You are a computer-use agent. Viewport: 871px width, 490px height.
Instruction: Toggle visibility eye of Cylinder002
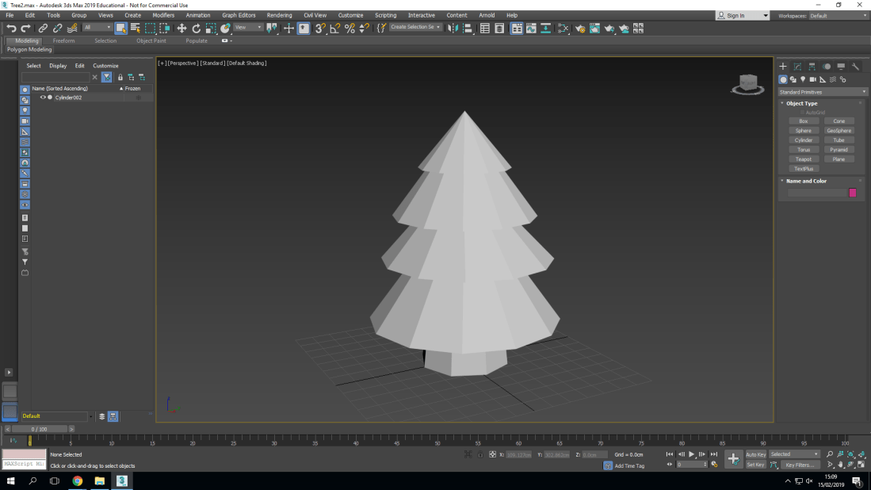tap(43, 98)
